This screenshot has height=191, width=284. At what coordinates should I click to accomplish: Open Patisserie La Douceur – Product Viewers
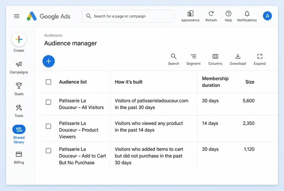[x=79, y=130]
